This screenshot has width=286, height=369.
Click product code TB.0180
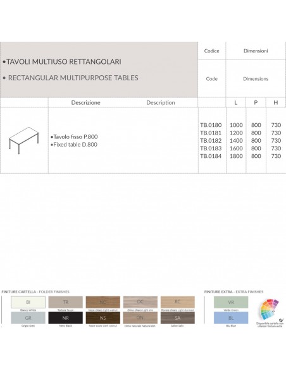211,125
